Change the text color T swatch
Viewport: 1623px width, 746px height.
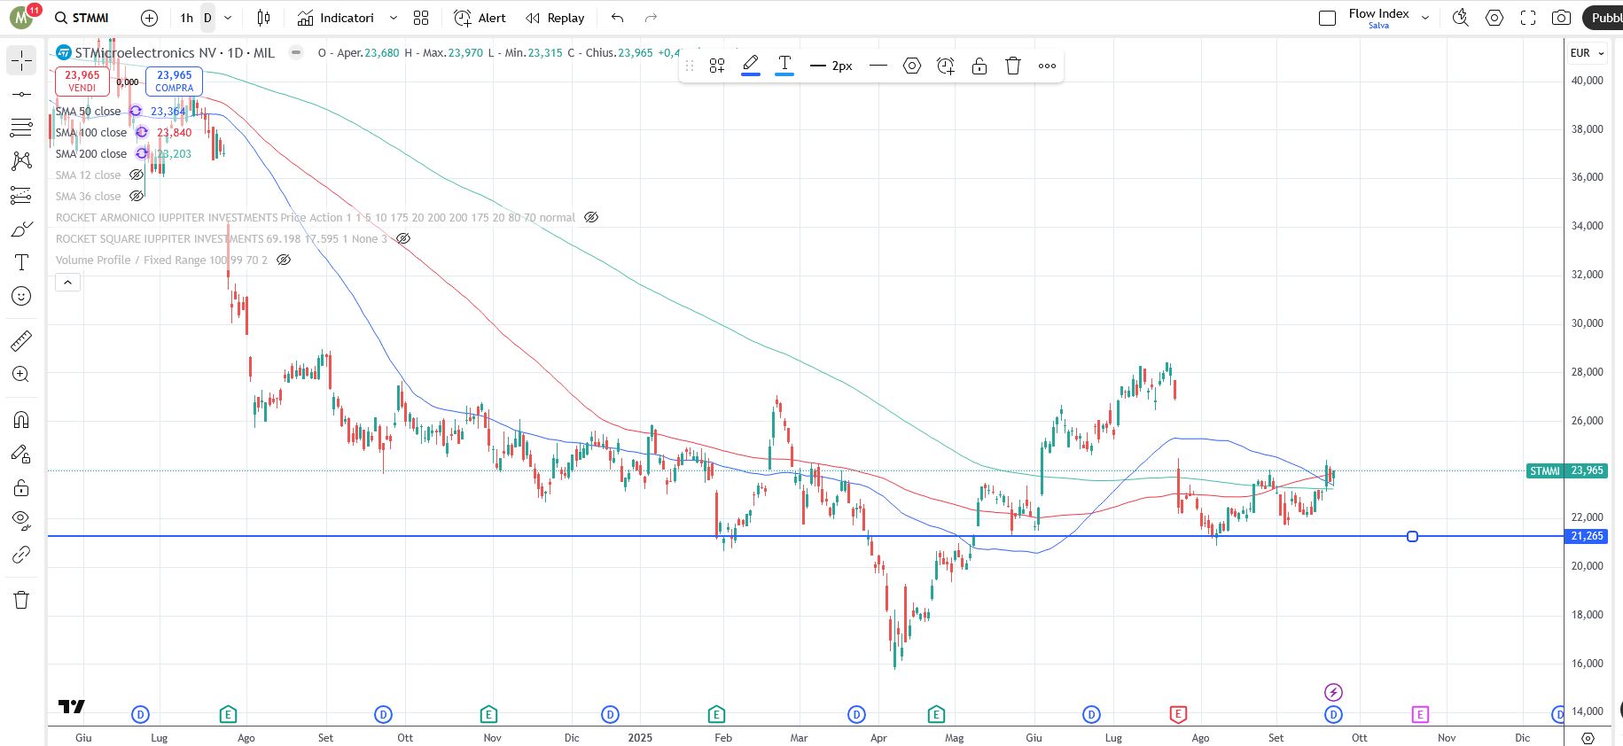(784, 66)
